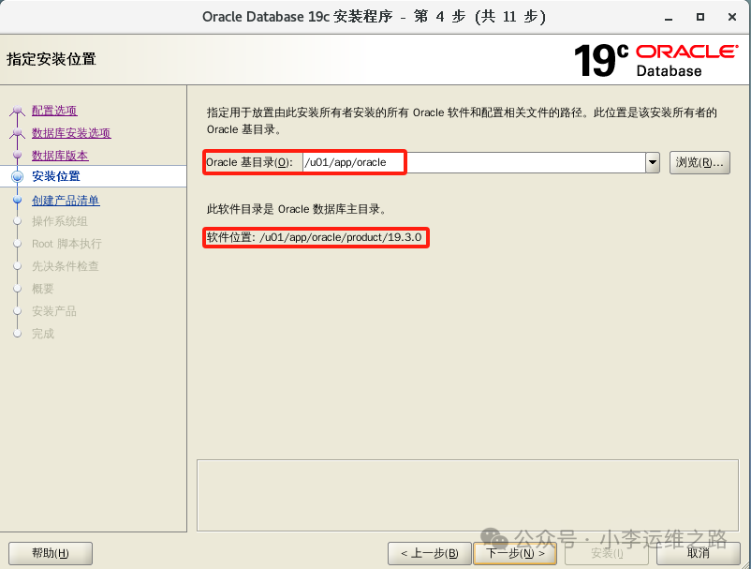Screen dimensions: 751x569
Task: Open the 配置选项 step link
Action: (54, 111)
